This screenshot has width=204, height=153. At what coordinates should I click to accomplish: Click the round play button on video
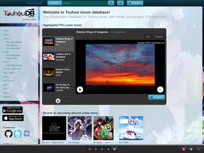tap(80, 90)
